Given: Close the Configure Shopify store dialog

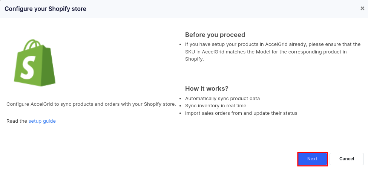Looking at the screenshot, I should tap(362, 9).
